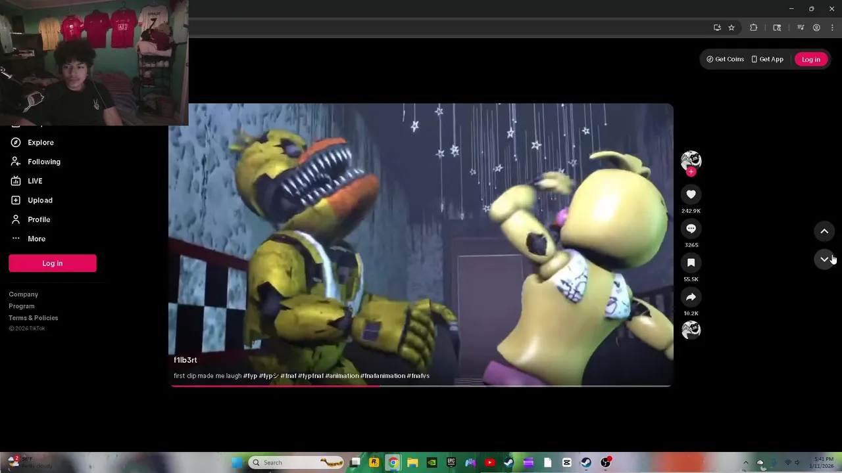The height and width of the screenshot is (473, 842).
Task: Expand the Terms & Policies footer section
Action: [34, 318]
